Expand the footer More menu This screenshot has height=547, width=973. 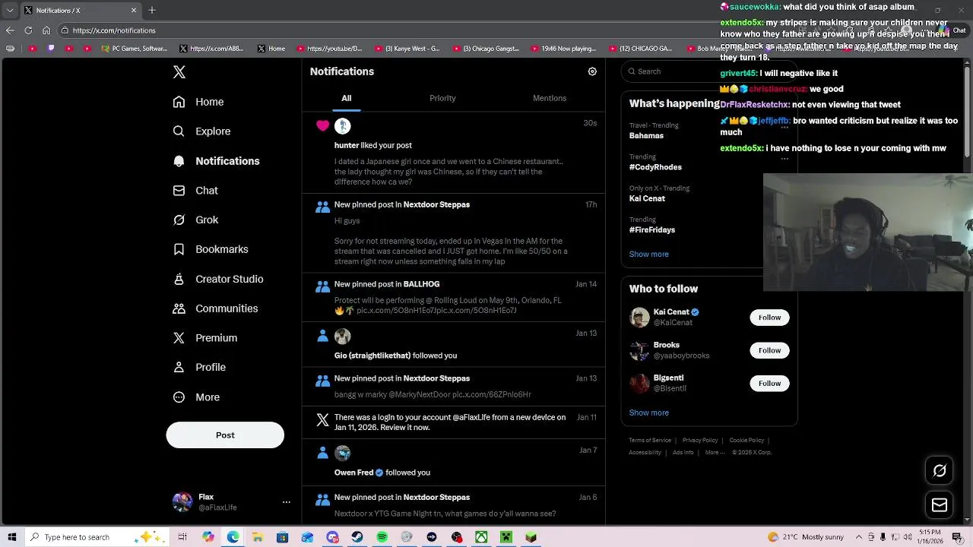pos(715,453)
